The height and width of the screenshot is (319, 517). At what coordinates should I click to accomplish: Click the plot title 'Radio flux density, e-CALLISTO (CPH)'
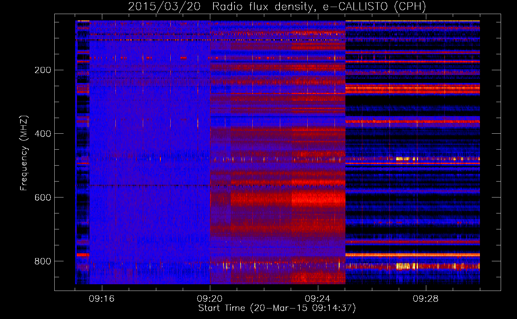(x=319, y=7)
